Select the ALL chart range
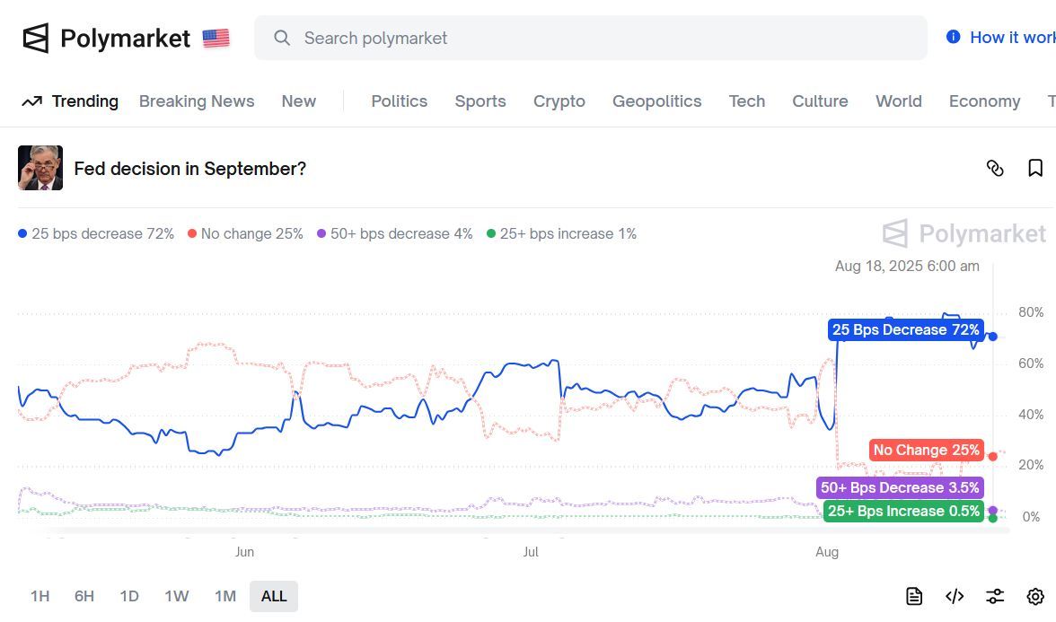 [x=273, y=596]
